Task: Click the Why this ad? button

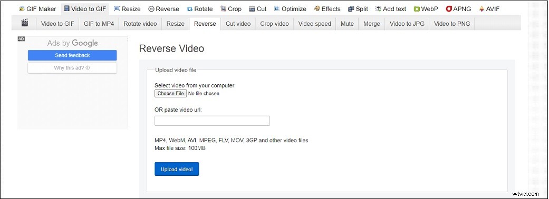Action: point(72,68)
